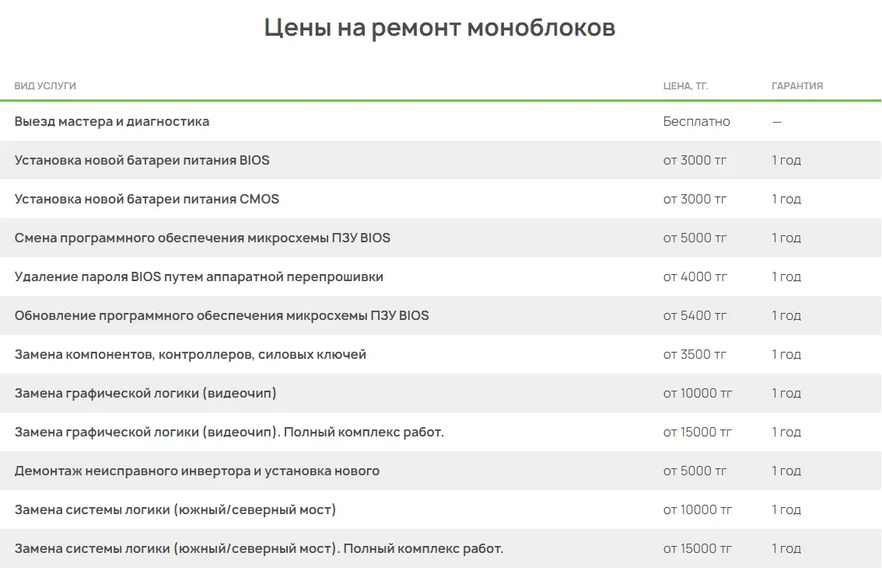Select 'Замена компонентов, контроллеров, силовых ключей' row
This screenshot has height=577, width=882.
pyautogui.click(x=191, y=355)
